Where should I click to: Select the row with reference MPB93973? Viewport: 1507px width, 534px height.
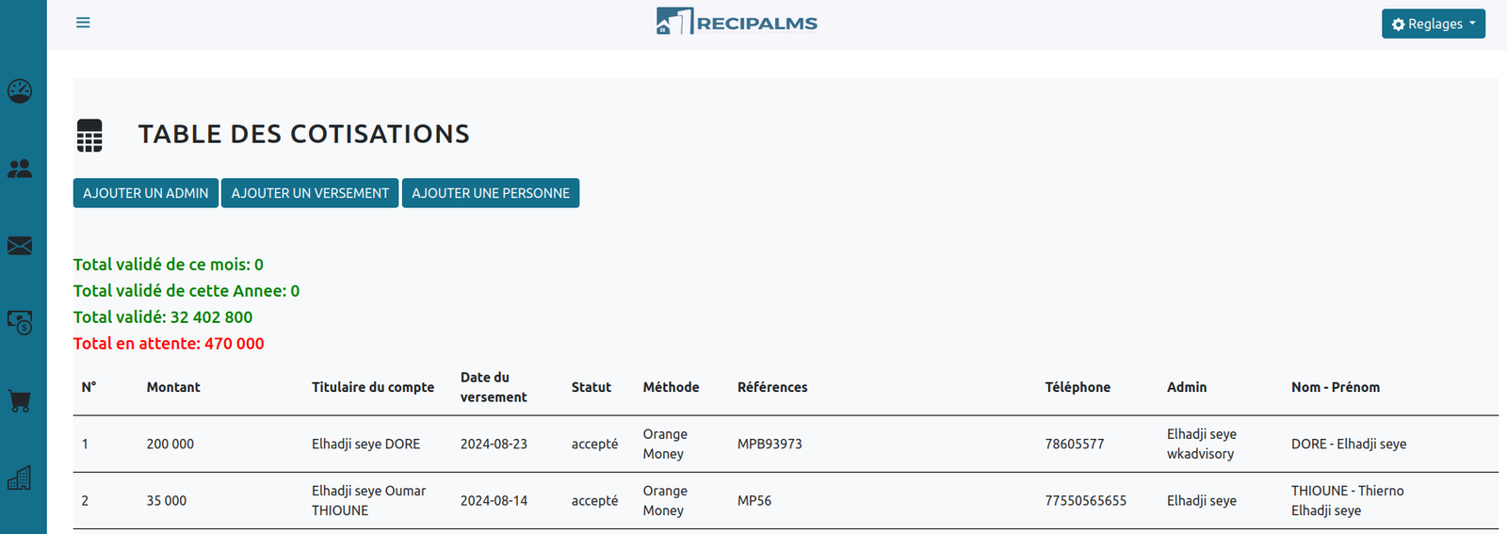pyautogui.click(x=770, y=445)
